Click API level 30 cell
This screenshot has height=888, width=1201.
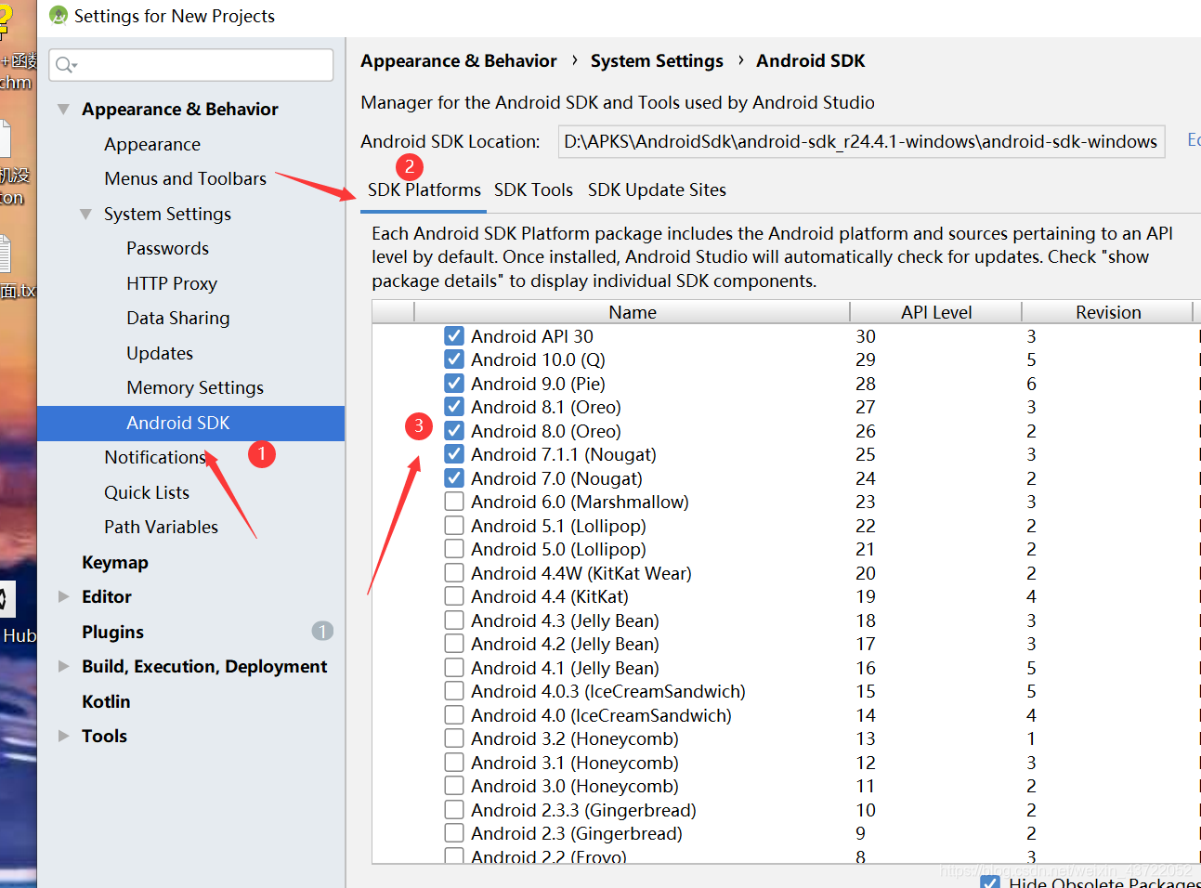tap(866, 336)
